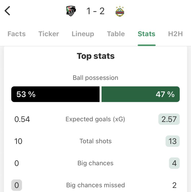Tap the 4 big chances badge
Viewport: 191px width, 192px height.
click(x=174, y=163)
